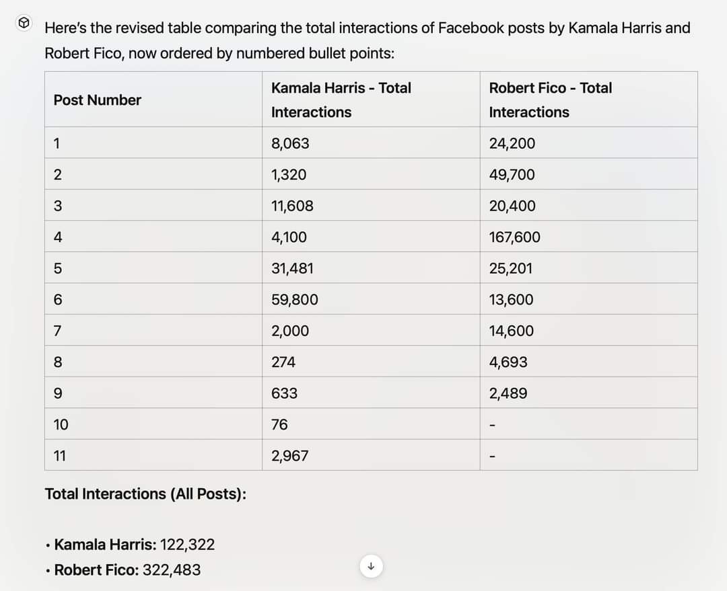Viewport: 727px width, 591px height.
Task: Click the 8,063 cell in the table
Action: 290,143
